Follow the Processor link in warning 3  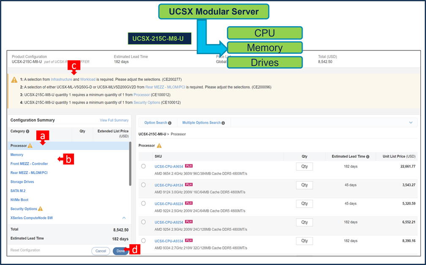[x=142, y=95]
